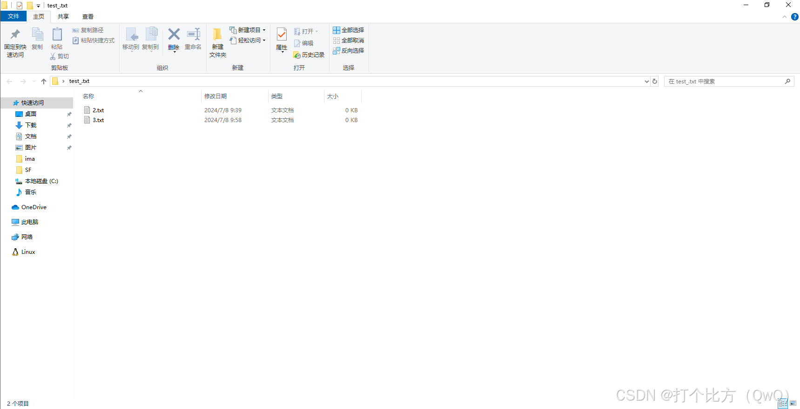This screenshot has height=409, width=800.
Task: Open This PC (此电脑) in sidebar
Action: coord(30,222)
